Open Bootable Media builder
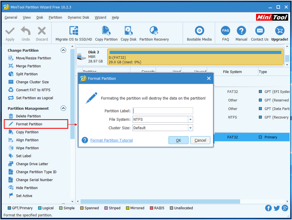Screen dimensions: 292x220 click(199, 33)
